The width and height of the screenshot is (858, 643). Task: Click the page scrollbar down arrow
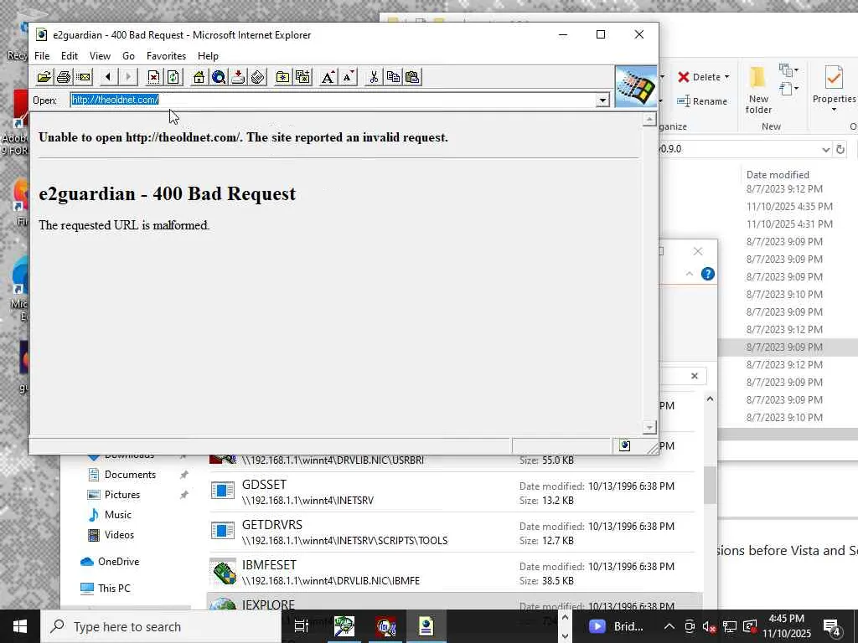(649, 427)
